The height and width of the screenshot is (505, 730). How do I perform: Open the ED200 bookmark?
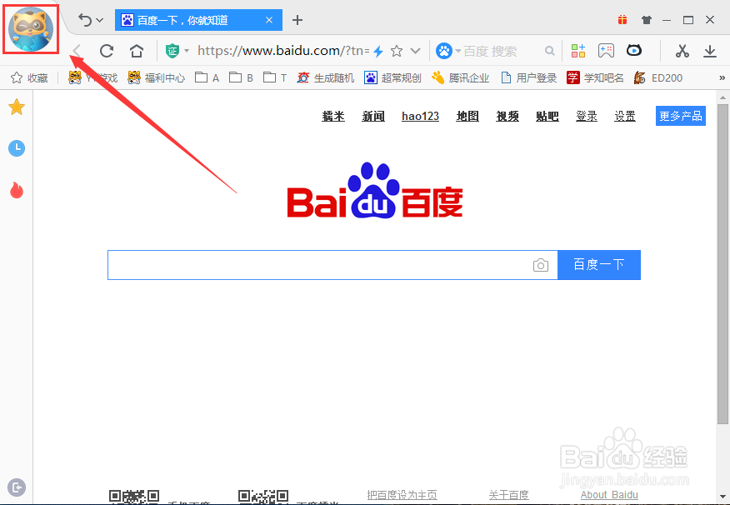click(x=658, y=77)
